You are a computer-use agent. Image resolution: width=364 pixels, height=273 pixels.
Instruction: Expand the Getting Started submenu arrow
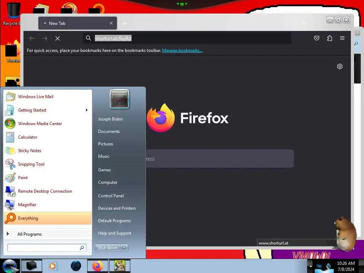[87, 110]
